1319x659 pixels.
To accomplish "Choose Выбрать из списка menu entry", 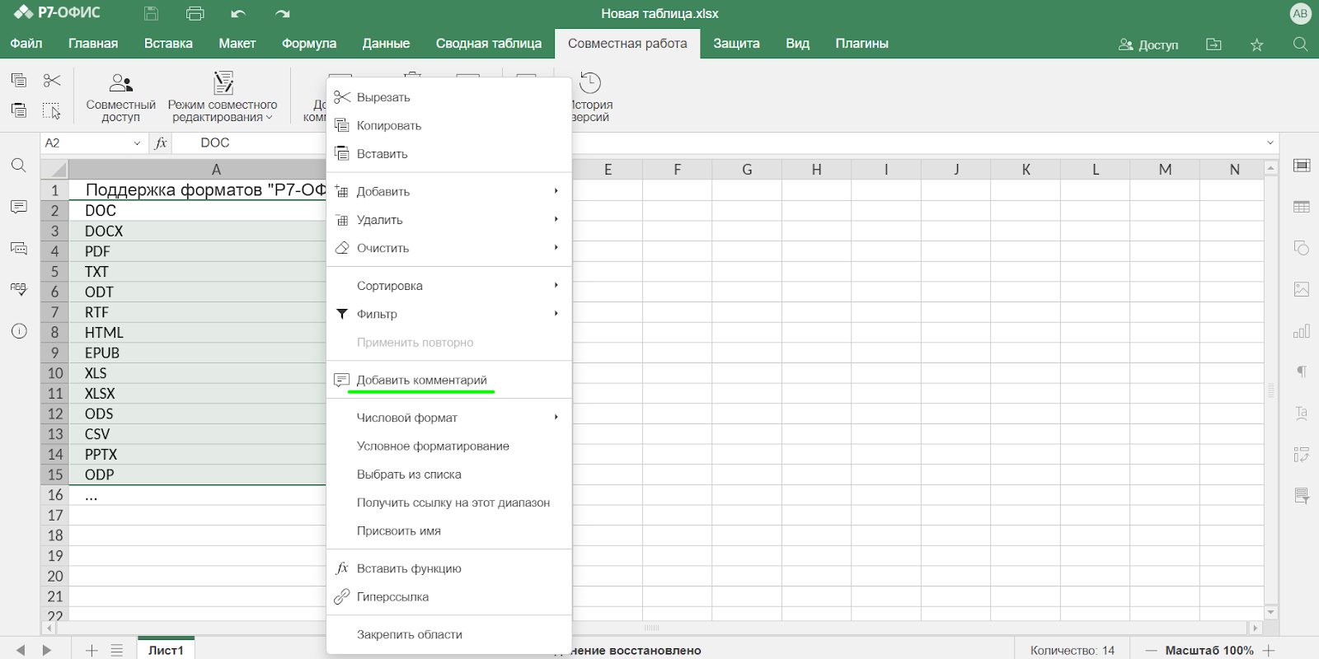I will pos(449,474).
